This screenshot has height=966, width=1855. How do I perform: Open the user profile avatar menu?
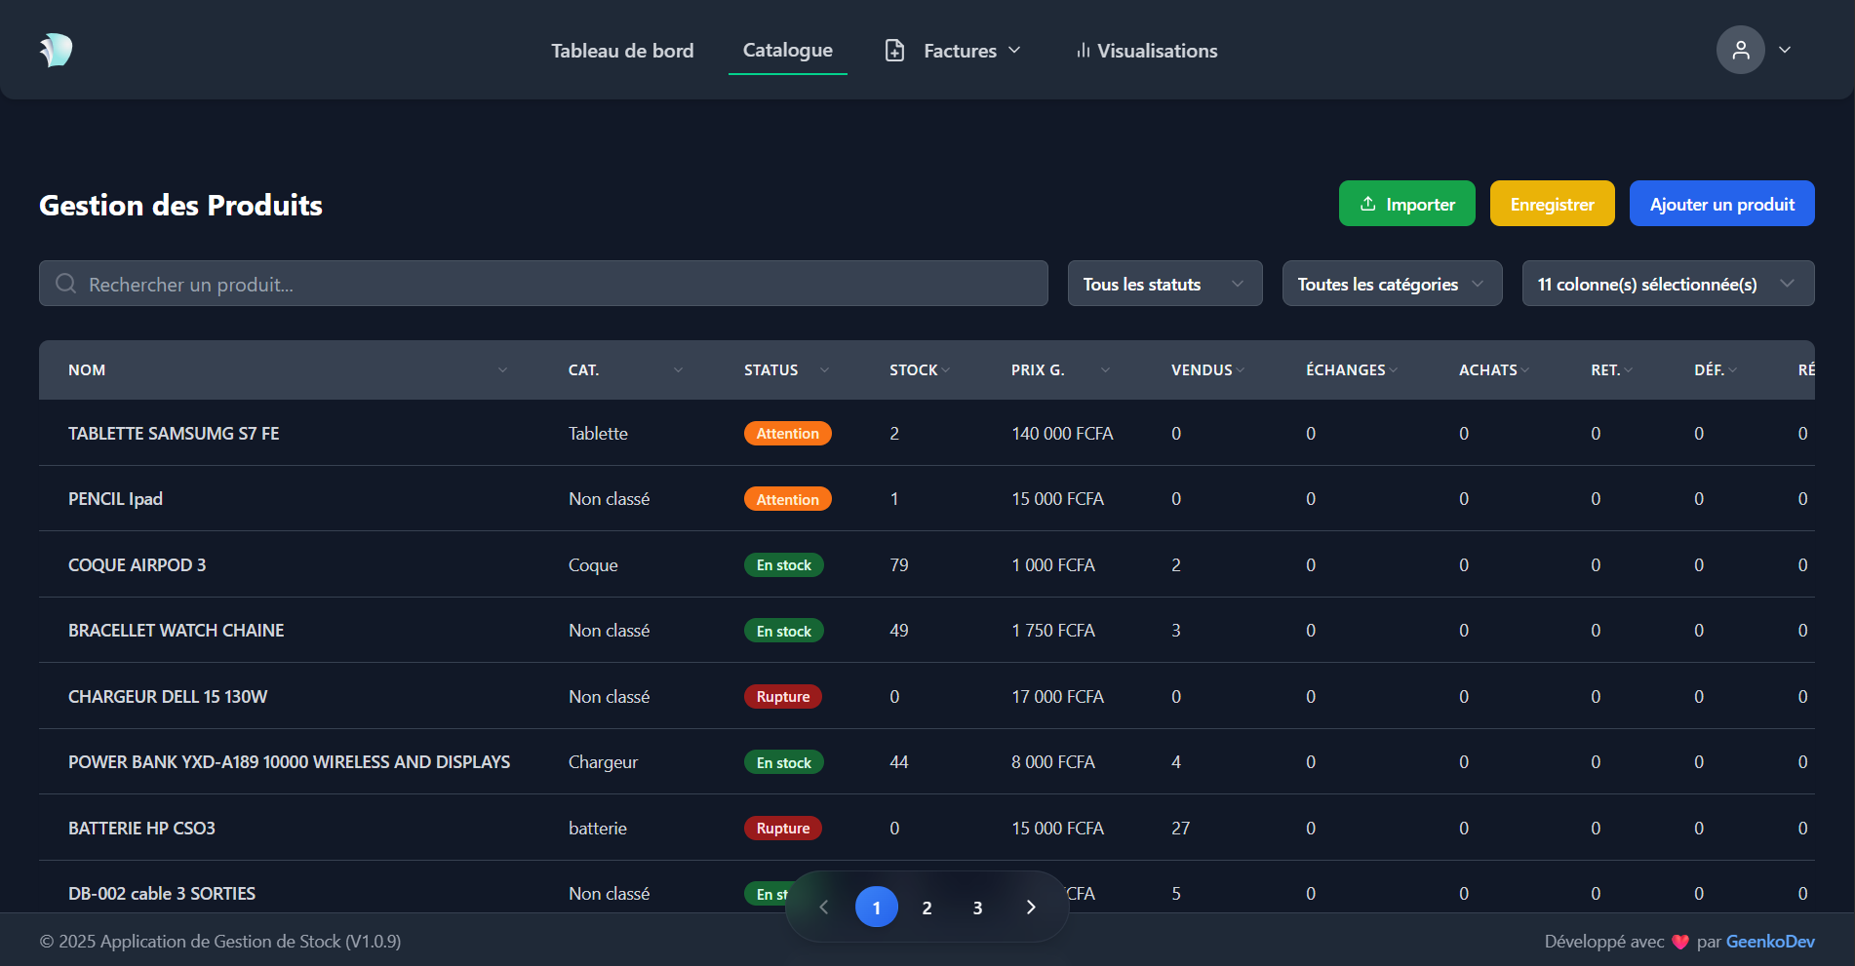tap(1740, 50)
